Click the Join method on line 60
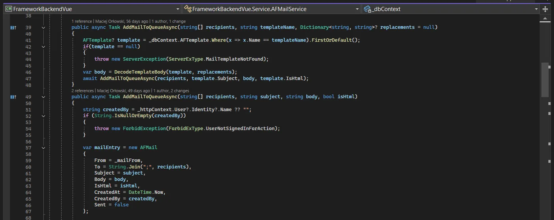Viewport: 554px width, 220px height. point(135,167)
